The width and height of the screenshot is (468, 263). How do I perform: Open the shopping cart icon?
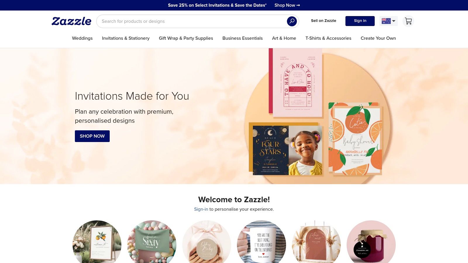pyautogui.click(x=408, y=21)
